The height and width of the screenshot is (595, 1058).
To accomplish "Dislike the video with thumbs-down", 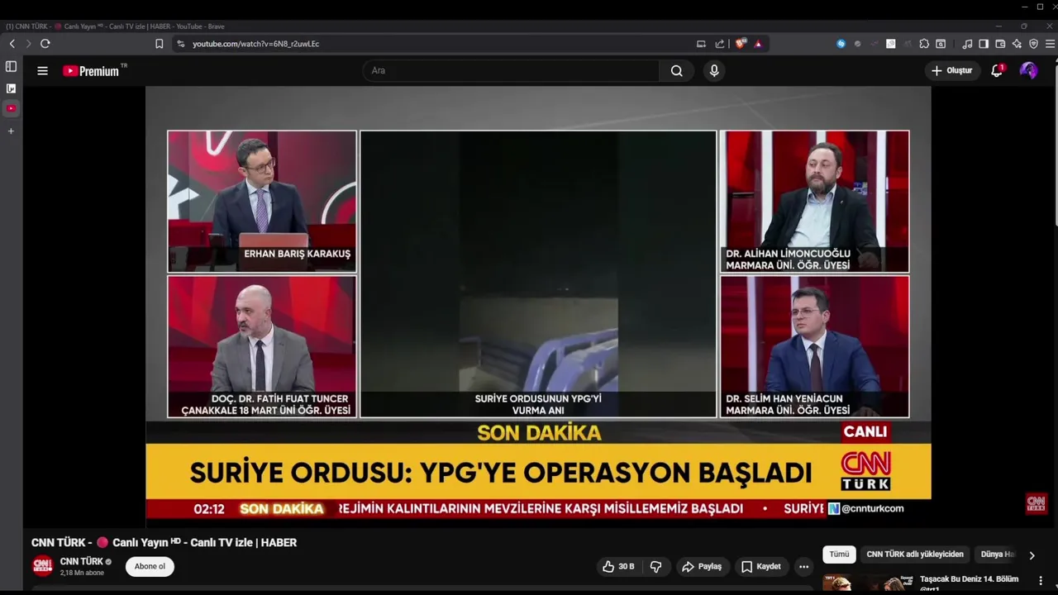I will [x=656, y=567].
